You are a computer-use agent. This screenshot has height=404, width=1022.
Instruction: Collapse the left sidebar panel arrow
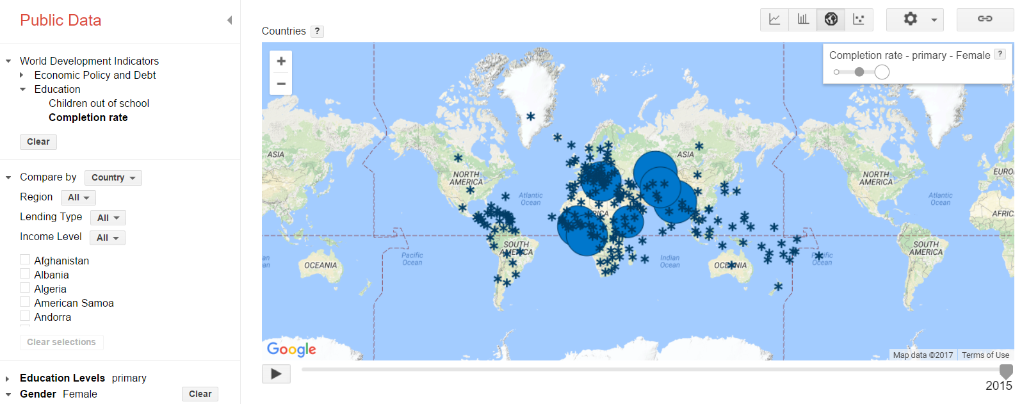coord(229,20)
